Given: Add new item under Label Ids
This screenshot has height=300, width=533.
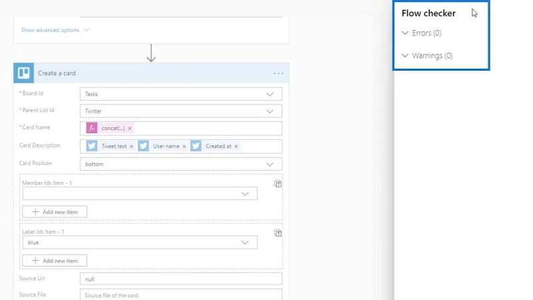Looking at the screenshot, I should pyautogui.click(x=55, y=261).
